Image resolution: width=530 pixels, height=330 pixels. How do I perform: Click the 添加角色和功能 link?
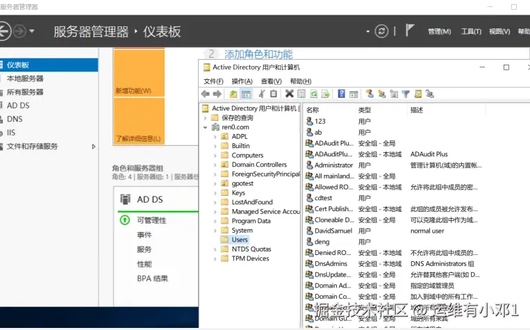(258, 54)
